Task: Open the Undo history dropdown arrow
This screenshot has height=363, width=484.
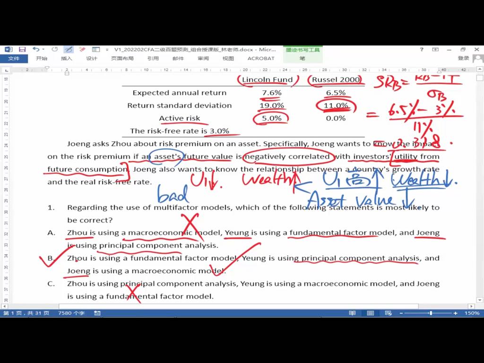Action: [x=43, y=49]
